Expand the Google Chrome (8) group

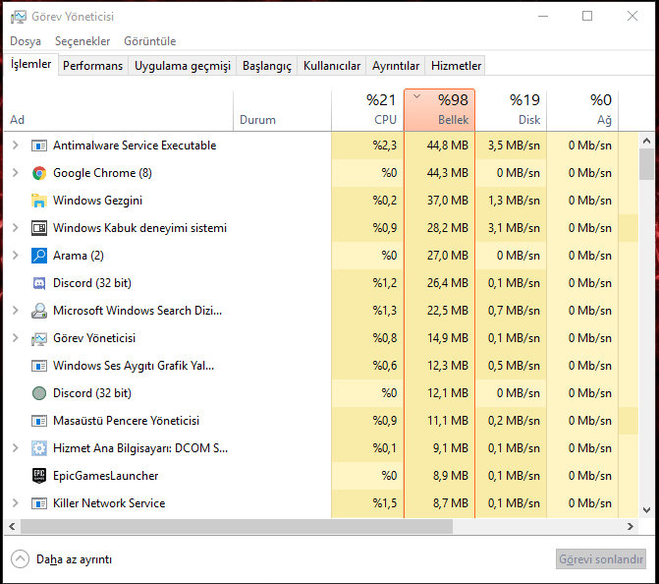coord(16,173)
